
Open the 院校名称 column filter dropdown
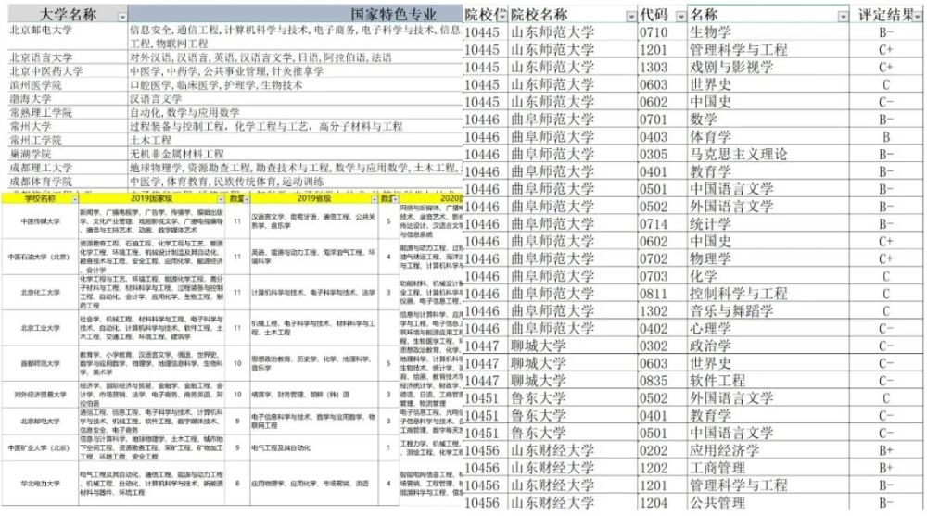click(x=630, y=17)
